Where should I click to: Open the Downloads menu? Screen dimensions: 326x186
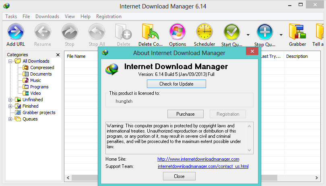(47, 16)
